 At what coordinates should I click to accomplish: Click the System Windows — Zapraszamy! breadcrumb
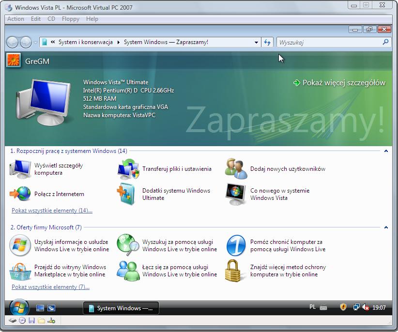pos(166,42)
